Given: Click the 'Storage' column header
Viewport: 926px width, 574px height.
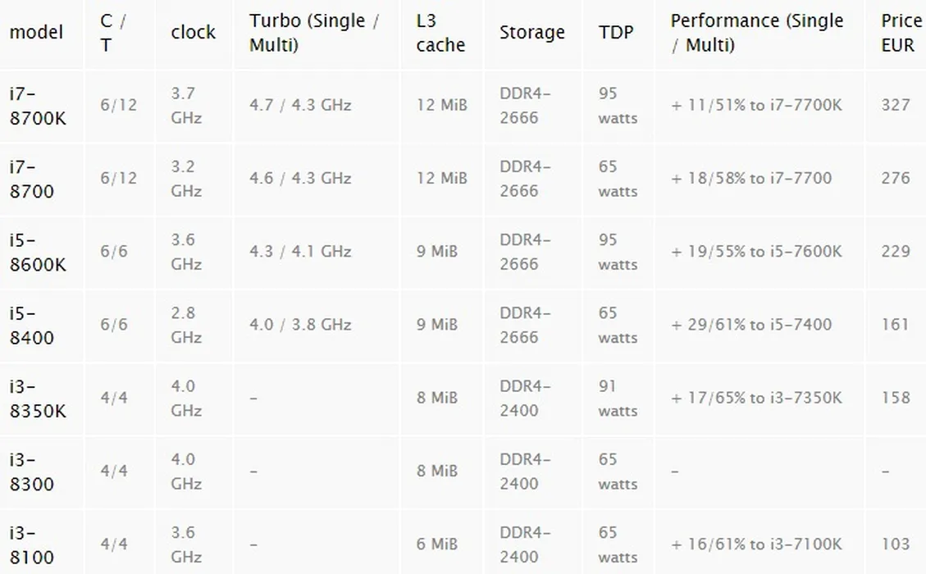Looking at the screenshot, I should click(x=532, y=32).
